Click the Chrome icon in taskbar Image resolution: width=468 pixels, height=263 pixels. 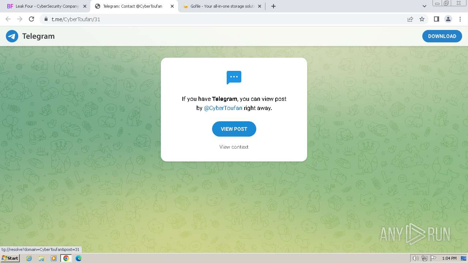(66, 258)
